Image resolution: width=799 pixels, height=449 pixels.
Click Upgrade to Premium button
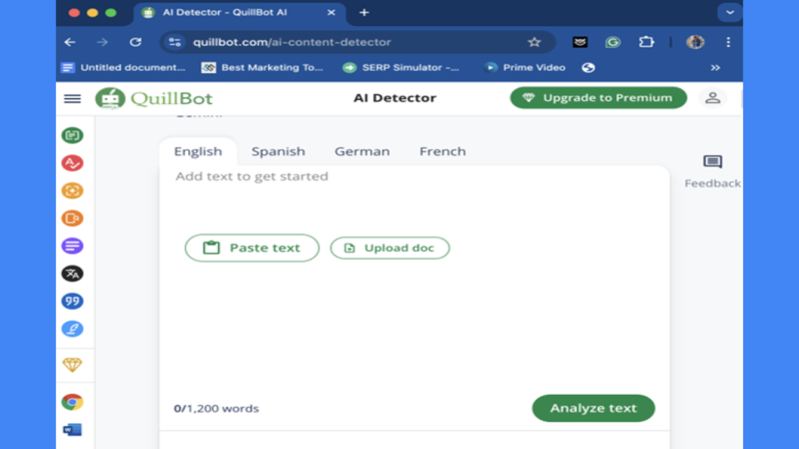click(598, 98)
